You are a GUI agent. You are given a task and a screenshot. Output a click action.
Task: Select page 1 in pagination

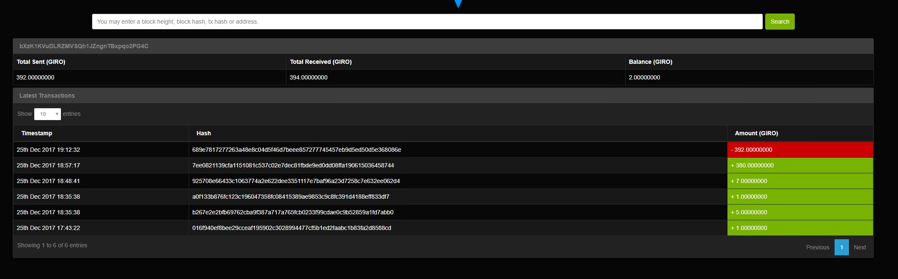tap(841, 247)
